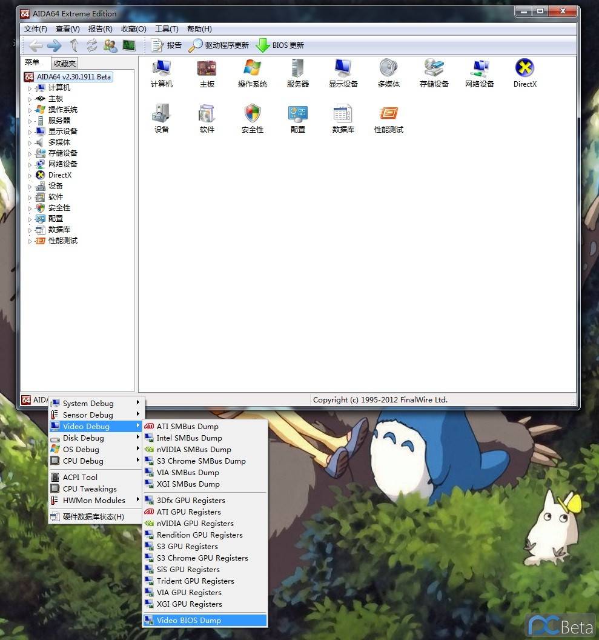Click the green BIOS 更新 arrow icon

coord(262,45)
